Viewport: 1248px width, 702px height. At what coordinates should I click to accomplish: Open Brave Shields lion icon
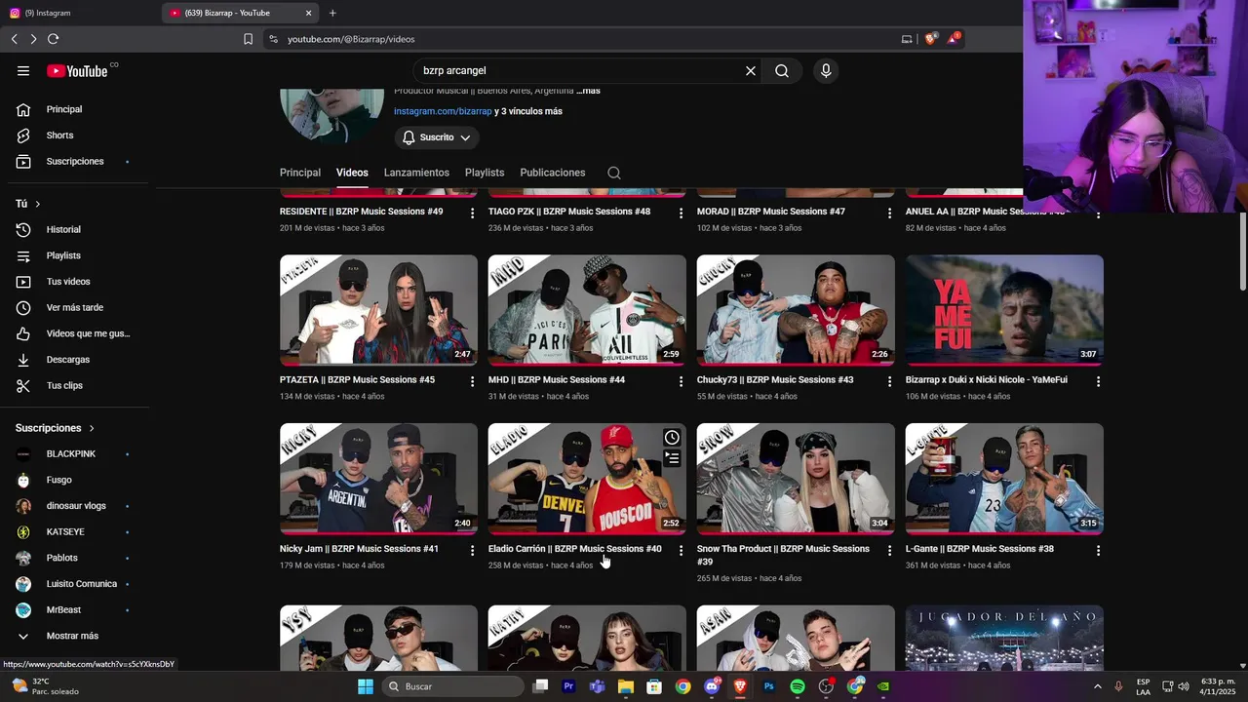pos(930,39)
